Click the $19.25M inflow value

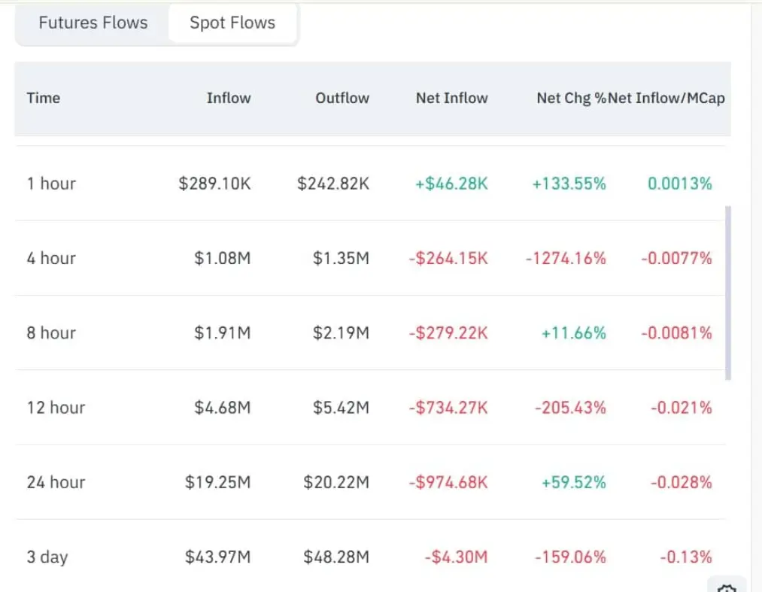coord(218,482)
